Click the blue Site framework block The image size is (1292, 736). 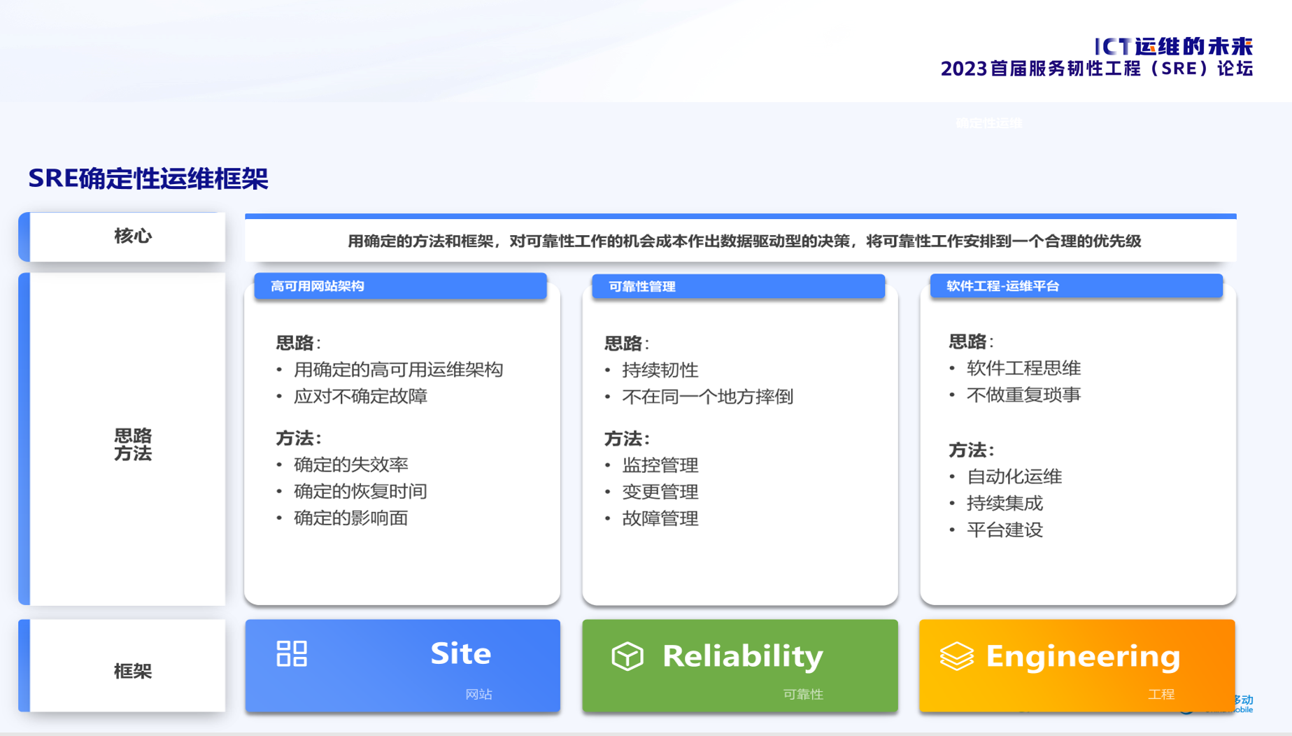click(402, 666)
